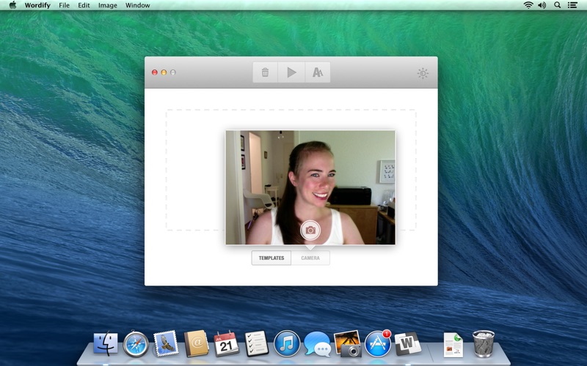
Task: Open the Trash in the dock
Action: [x=484, y=343]
